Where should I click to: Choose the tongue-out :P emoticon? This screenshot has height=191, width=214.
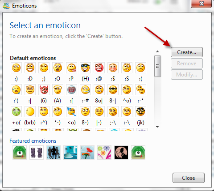tap(71, 68)
